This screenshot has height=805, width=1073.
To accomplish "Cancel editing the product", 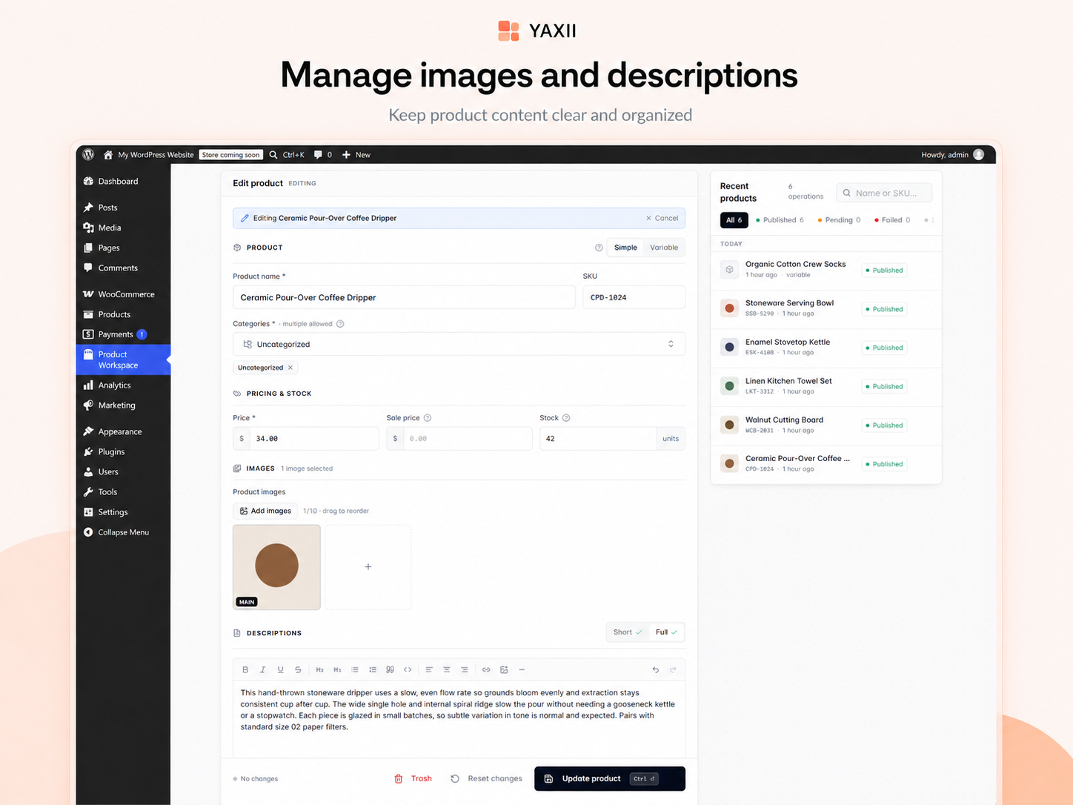I will [662, 218].
